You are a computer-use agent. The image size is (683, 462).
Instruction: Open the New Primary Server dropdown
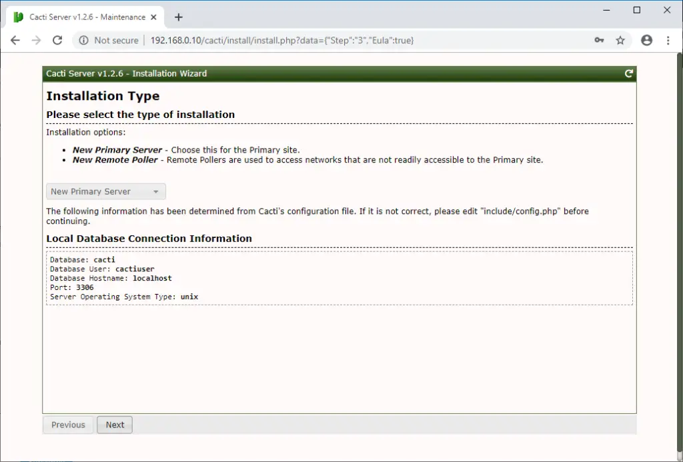tap(105, 191)
